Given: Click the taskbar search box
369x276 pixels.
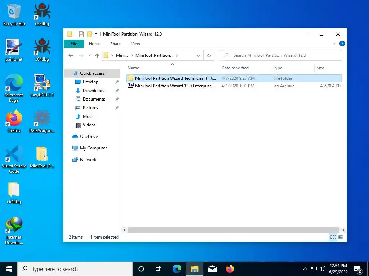Looking at the screenshot, I should (x=75, y=269).
